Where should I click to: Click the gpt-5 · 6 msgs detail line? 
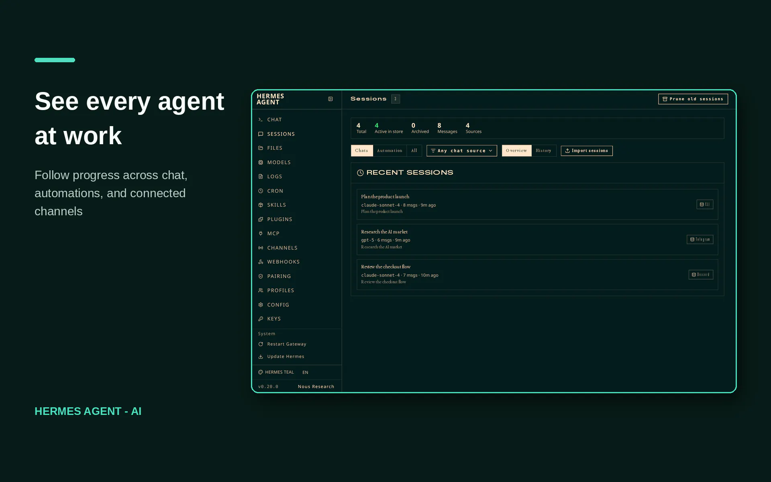385,240
